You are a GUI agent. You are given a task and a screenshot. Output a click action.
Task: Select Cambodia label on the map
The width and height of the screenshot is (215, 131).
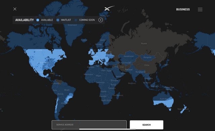pos(148,78)
